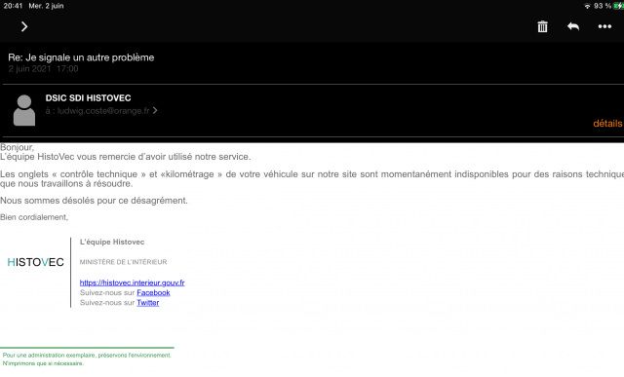
Task: Tap the green 'Pour une administration exemplaire' footer
Action: click(x=87, y=356)
